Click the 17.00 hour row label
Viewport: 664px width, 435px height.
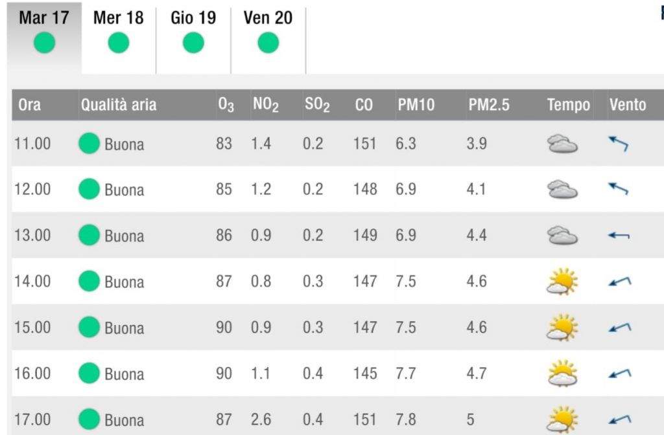point(32,419)
